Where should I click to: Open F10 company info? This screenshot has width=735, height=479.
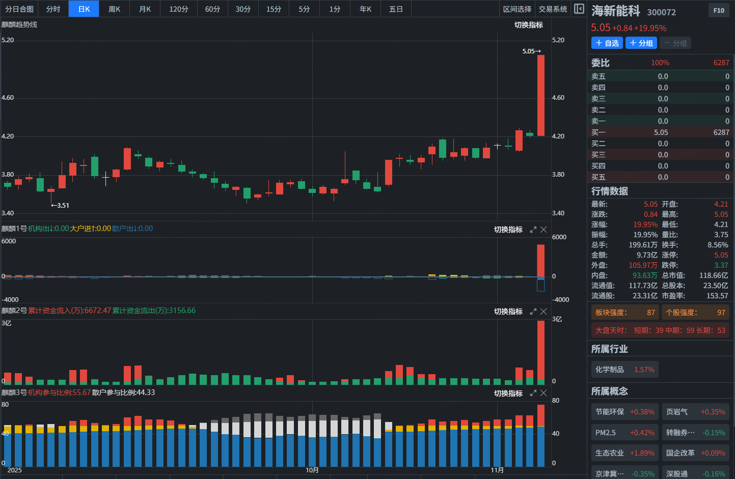(x=719, y=10)
